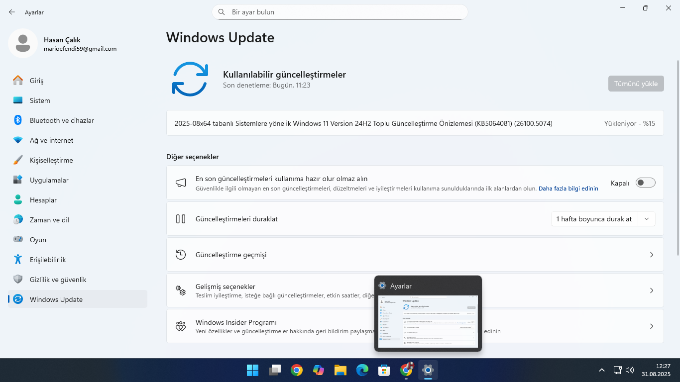The width and height of the screenshot is (680, 382).
Task: Click the KB5064081 update name text
Action: (363, 123)
